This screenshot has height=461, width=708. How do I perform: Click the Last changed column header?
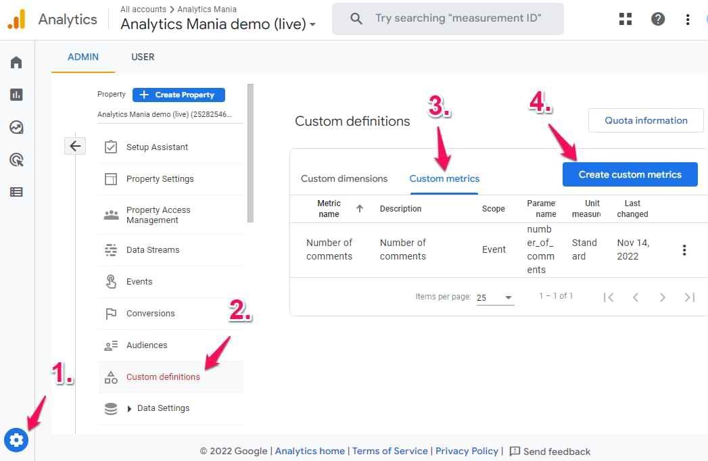[x=632, y=209]
